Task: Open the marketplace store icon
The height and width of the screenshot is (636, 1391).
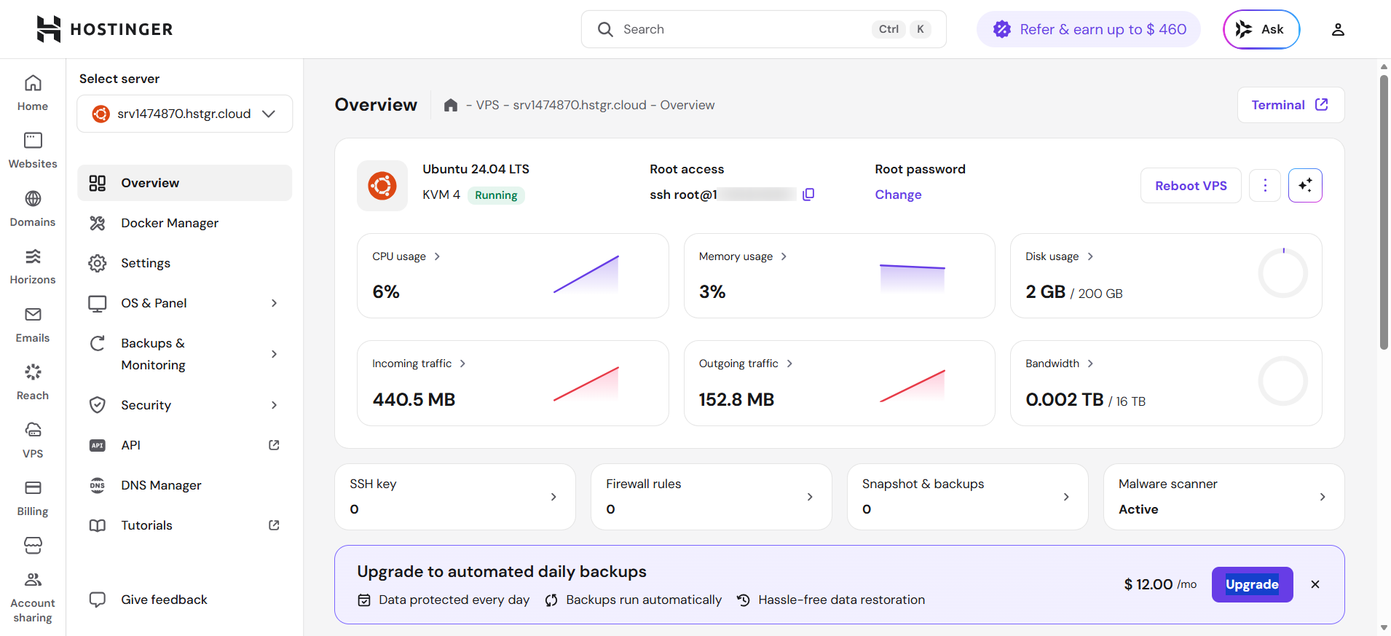Action: point(33,545)
